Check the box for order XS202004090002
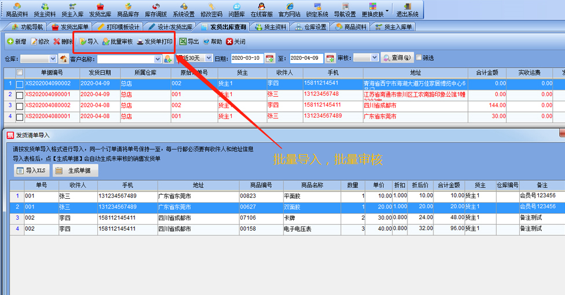Image resolution: width=565 pixels, height=295 pixels. [x=20, y=84]
